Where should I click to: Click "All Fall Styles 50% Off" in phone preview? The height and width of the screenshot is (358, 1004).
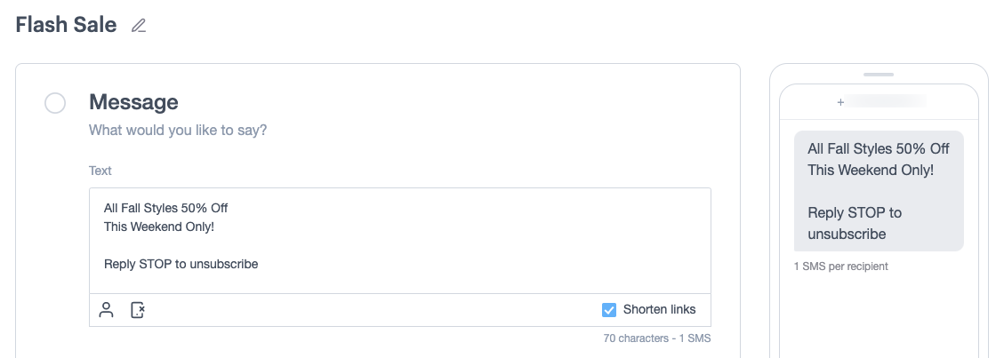coord(878,148)
